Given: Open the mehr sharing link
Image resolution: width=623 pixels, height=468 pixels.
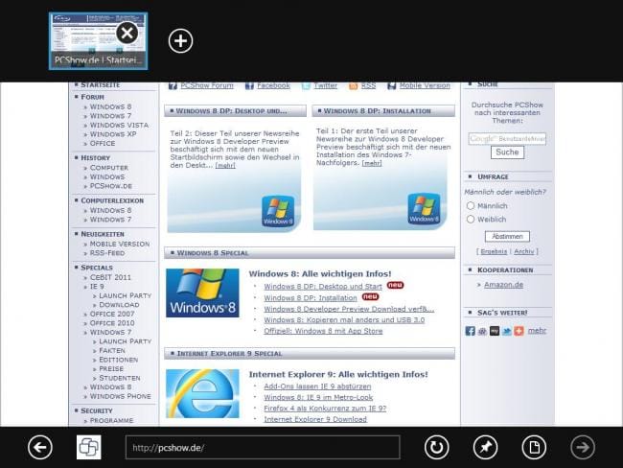Looking at the screenshot, I should (x=537, y=331).
